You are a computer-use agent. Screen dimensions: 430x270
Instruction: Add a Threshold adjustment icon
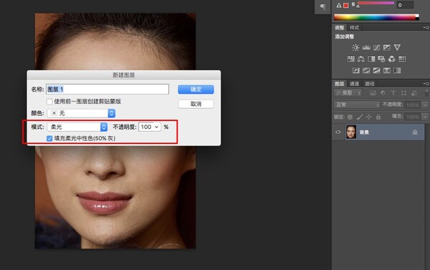pyautogui.click(x=376, y=71)
